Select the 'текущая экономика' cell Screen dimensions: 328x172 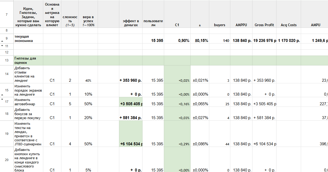pos(28,39)
